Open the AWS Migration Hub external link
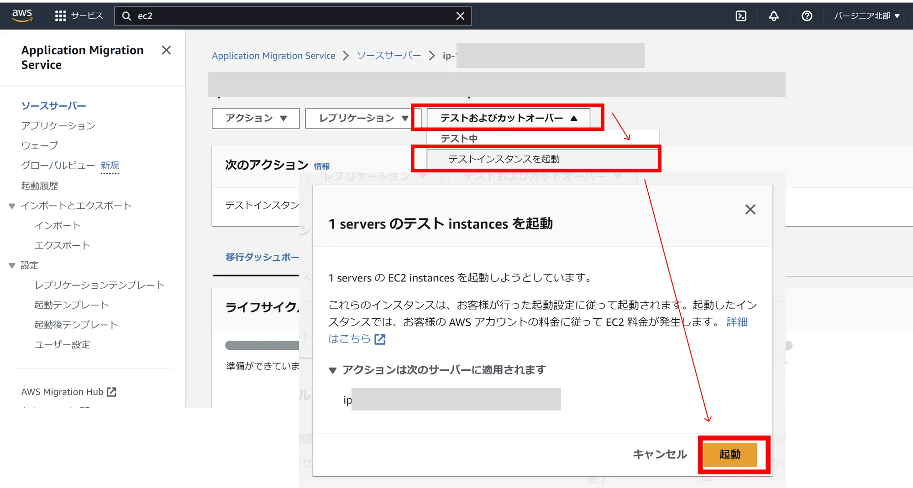 [69, 392]
